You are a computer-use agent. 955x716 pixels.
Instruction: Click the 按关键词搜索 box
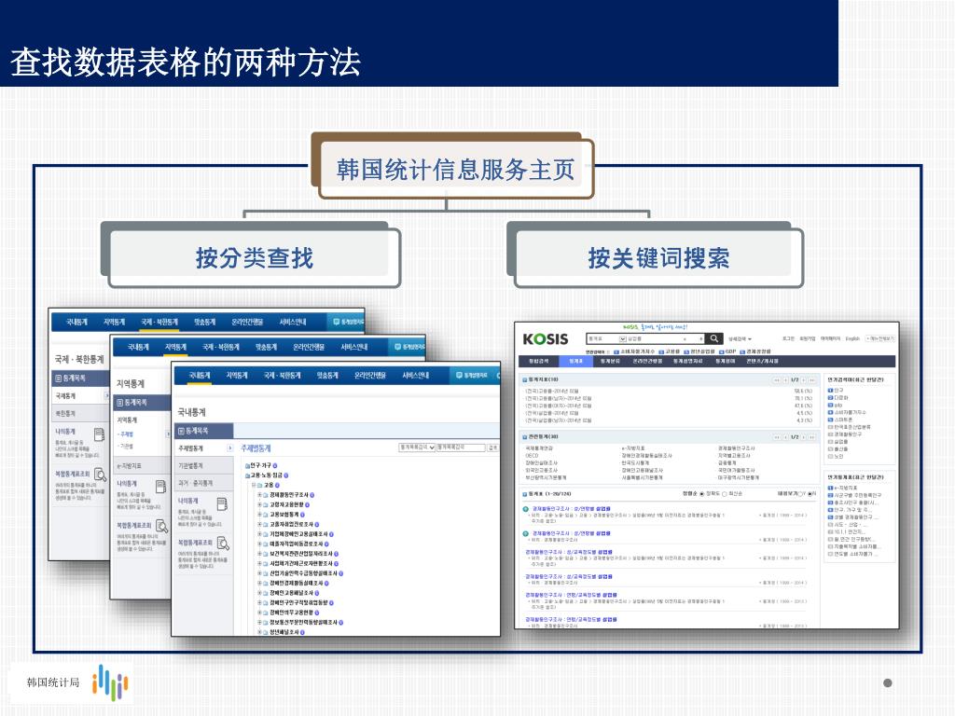659,257
